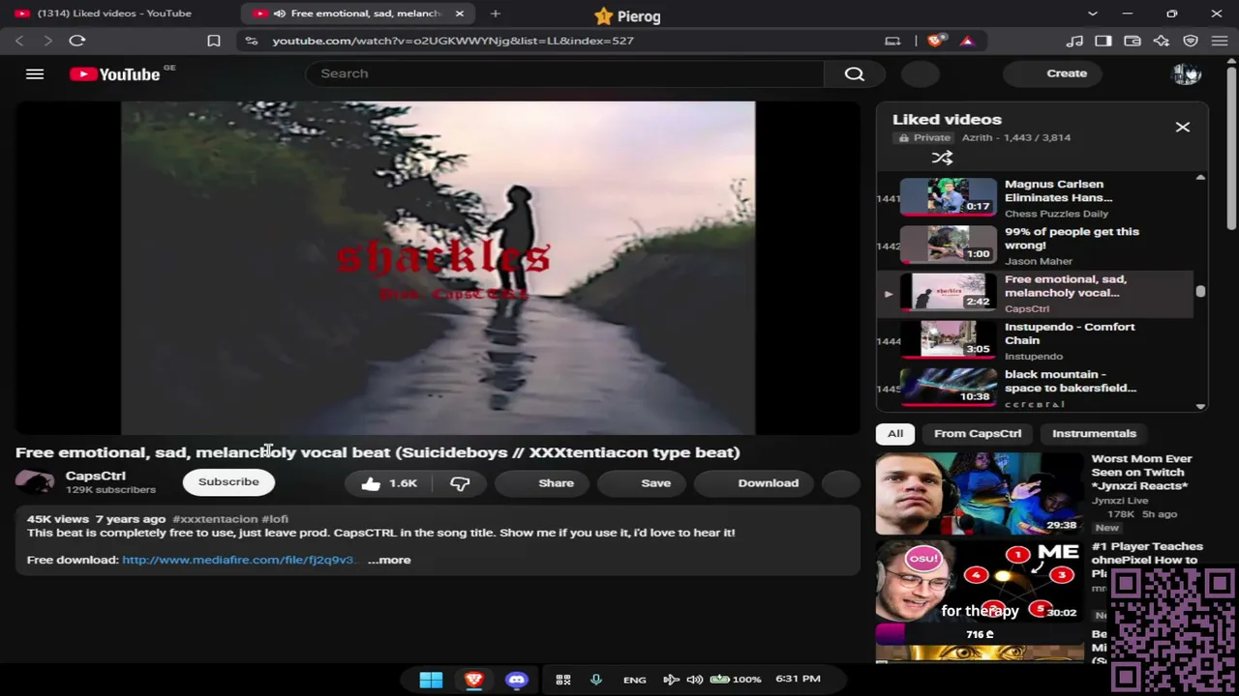1239x696 pixels.
Task: Expand the description with ...more
Action: coord(389,560)
